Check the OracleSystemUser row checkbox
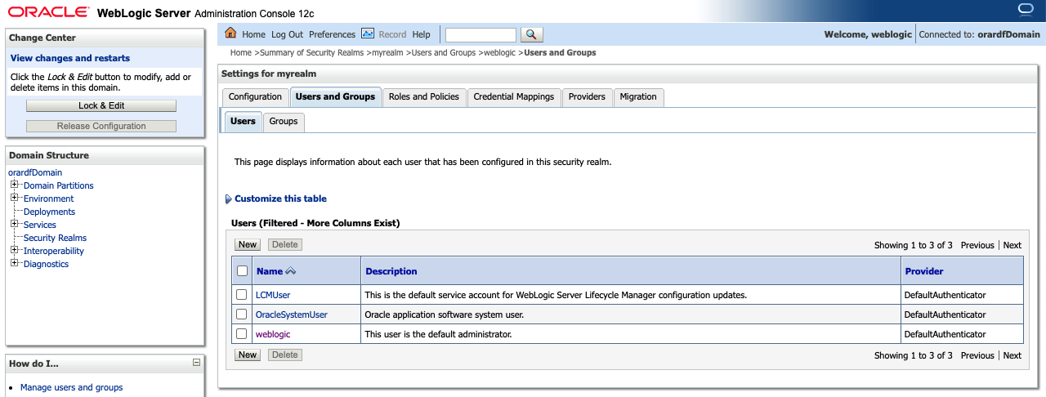Screen dimensions: 1046x397 click(242, 314)
